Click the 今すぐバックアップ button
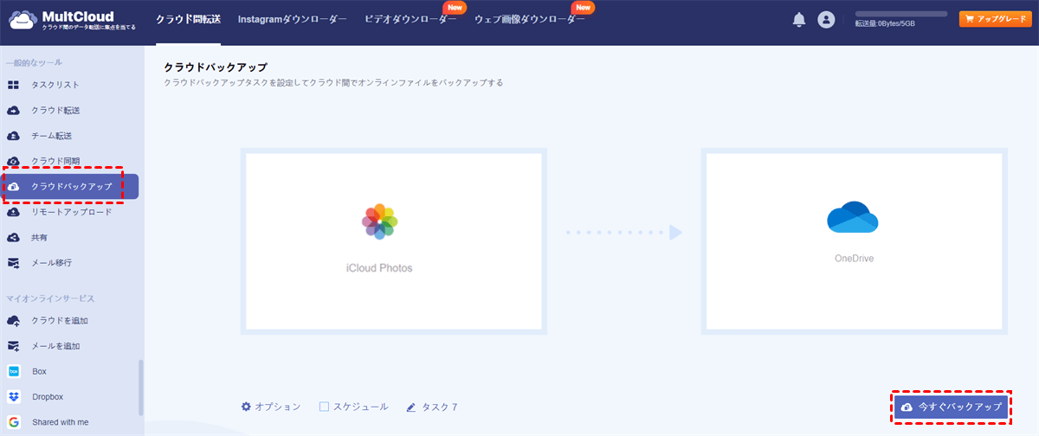 click(951, 407)
